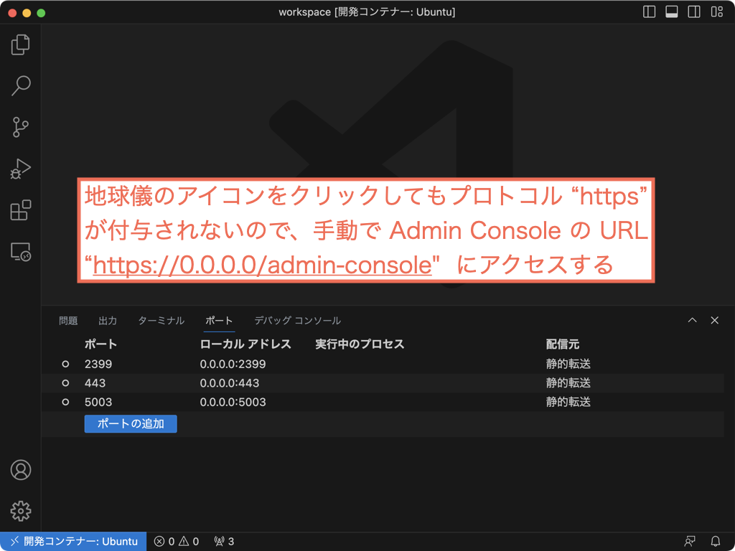
Task: Click the ポートの追加 button
Action: (131, 423)
